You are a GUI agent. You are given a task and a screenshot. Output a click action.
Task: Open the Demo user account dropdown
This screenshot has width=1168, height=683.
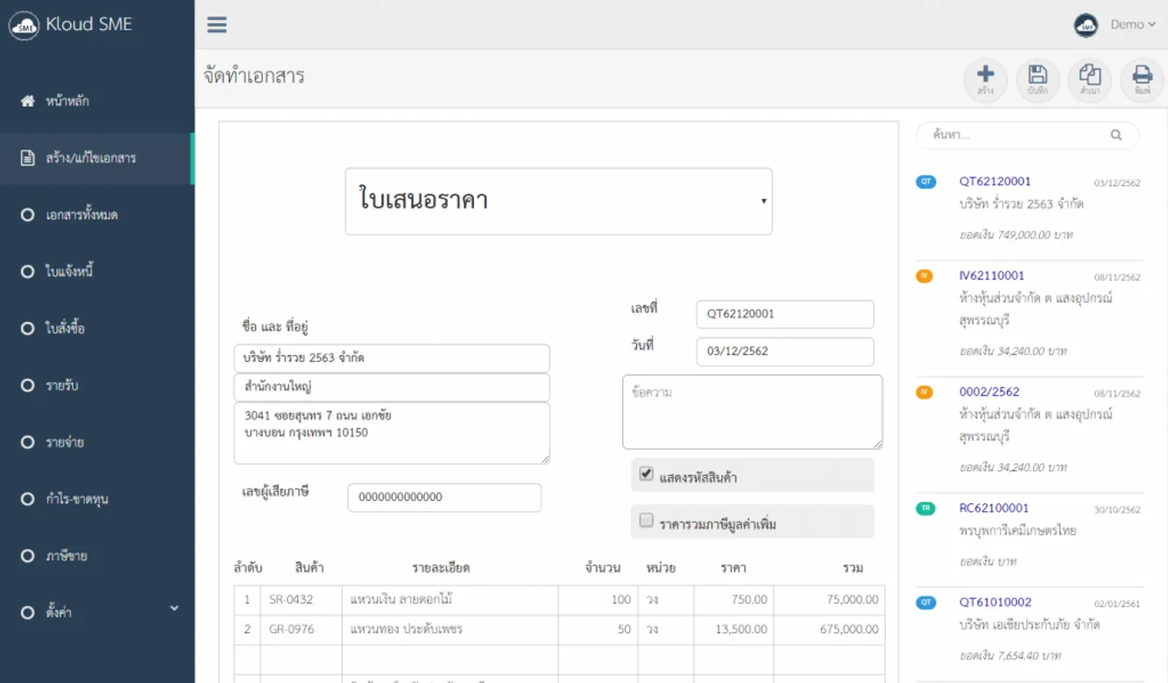click(x=1132, y=25)
